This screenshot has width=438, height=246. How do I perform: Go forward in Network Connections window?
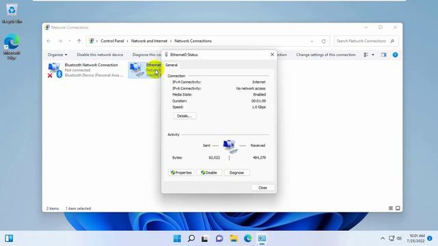tap(60, 41)
